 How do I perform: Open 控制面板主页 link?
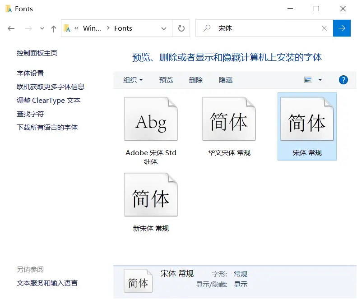coord(37,53)
